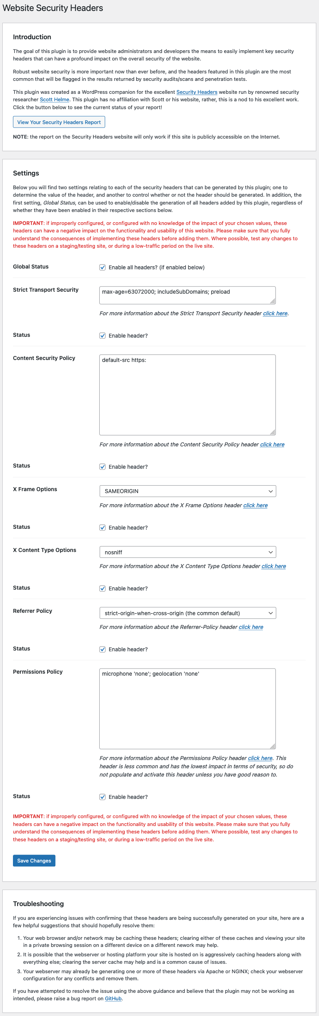Viewport: 319px width, 1016px height.
Task: Toggle Permissions Policy enable header checkbox
Action: [102, 797]
